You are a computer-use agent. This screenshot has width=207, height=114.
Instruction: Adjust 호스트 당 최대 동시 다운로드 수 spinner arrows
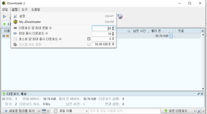click(113, 39)
